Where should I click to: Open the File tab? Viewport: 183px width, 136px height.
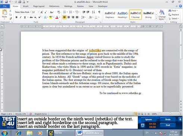click(5, 6)
